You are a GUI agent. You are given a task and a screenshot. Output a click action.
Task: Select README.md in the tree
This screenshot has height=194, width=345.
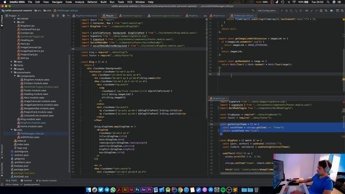pos(19,177)
